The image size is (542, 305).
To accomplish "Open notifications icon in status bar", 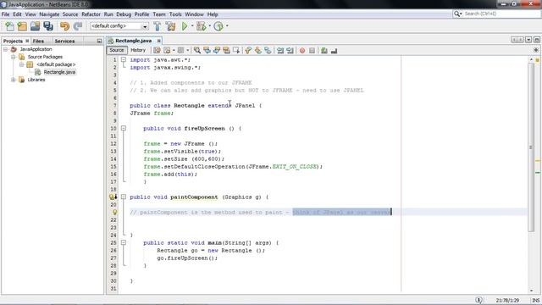I will pyautogui.click(x=478, y=300).
